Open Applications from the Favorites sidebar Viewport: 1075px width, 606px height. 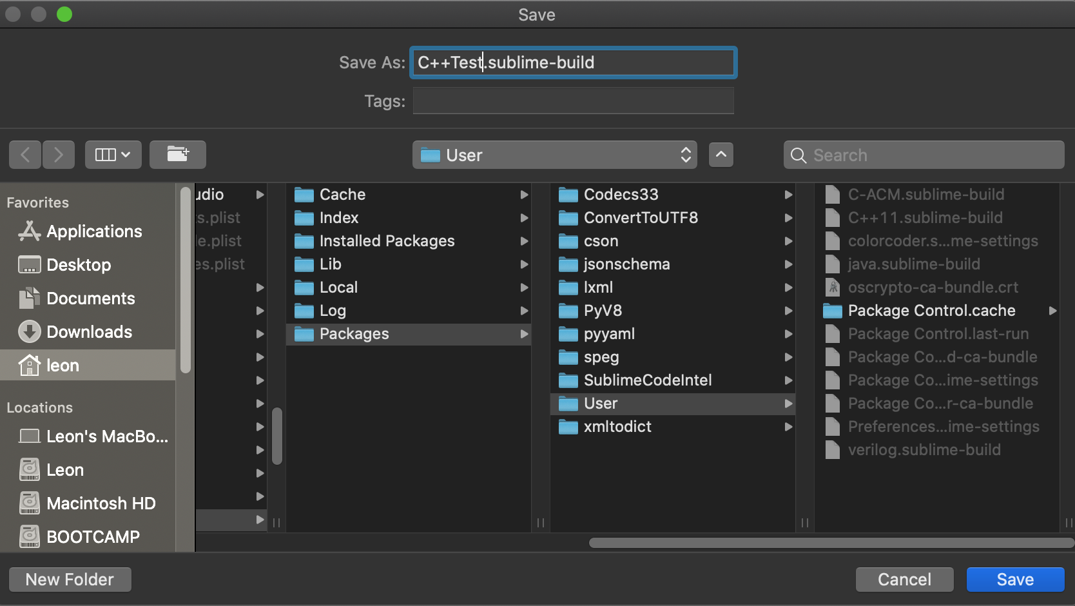(94, 231)
